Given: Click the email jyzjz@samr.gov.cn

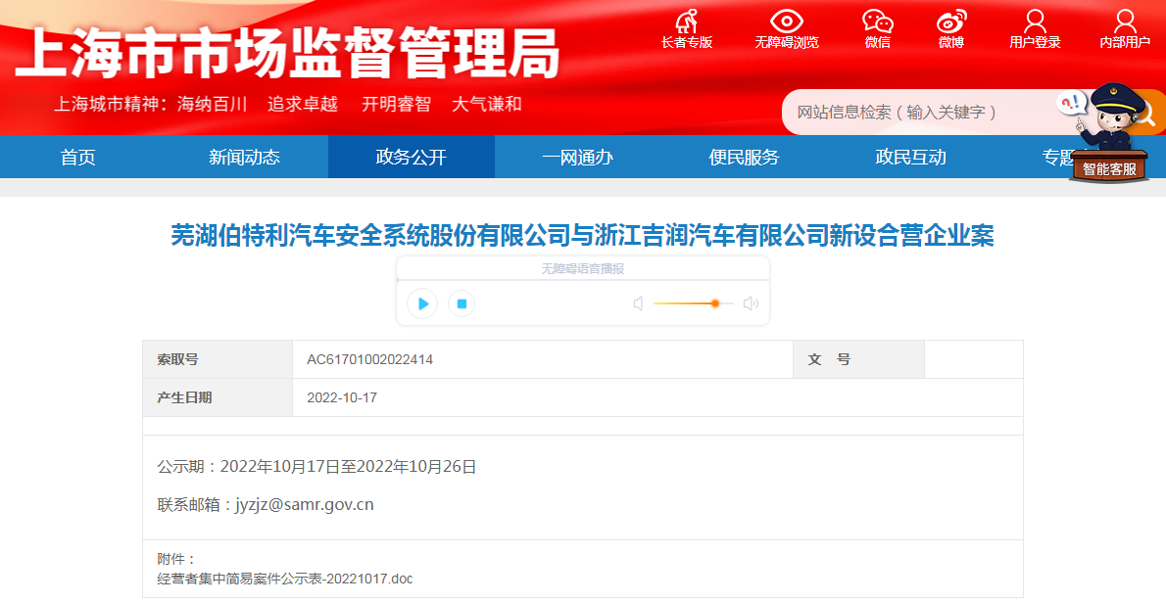Looking at the screenshot, I should (305, 505).
